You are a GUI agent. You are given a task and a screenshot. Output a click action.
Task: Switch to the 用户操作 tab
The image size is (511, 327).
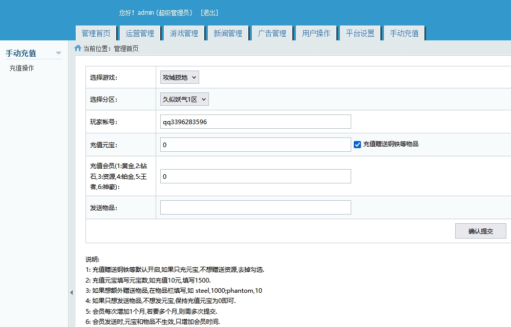316,33
